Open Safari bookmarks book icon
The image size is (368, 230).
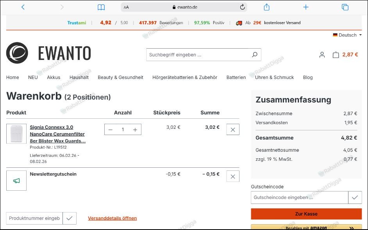[x=101, y=7]
